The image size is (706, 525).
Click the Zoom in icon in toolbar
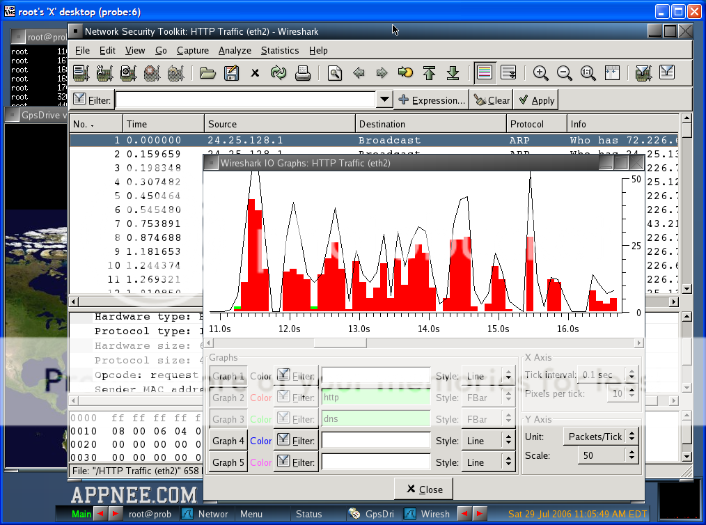(x=540, y=72)
